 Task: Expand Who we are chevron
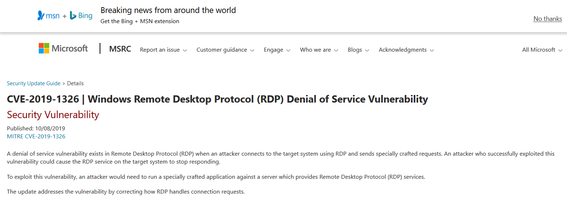(x=336, y=50)
